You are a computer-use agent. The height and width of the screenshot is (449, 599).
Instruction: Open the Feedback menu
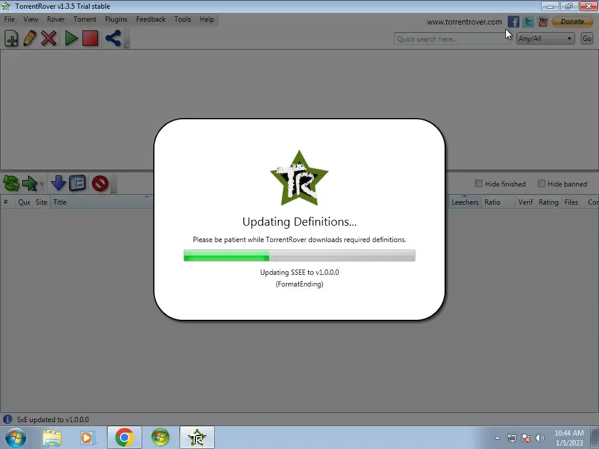[151, 19]
